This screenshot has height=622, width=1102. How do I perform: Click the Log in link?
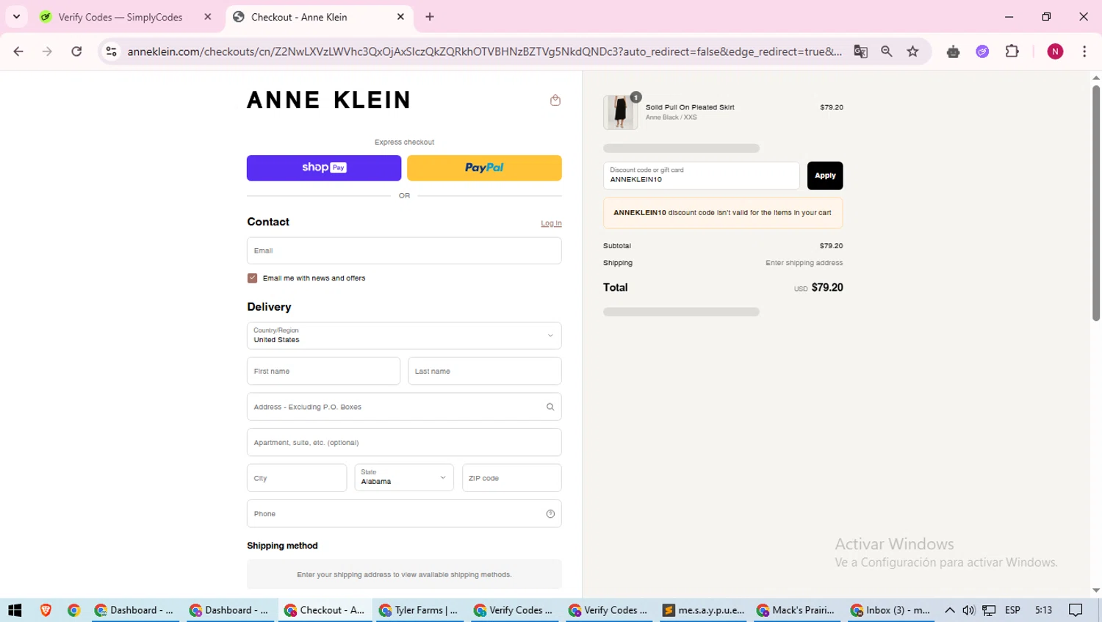tap(551, 223)
